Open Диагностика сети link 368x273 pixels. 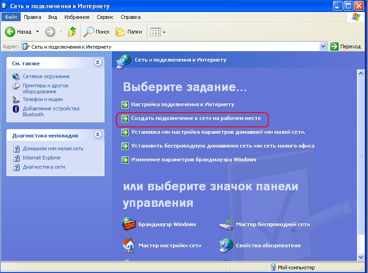(44, 167)
